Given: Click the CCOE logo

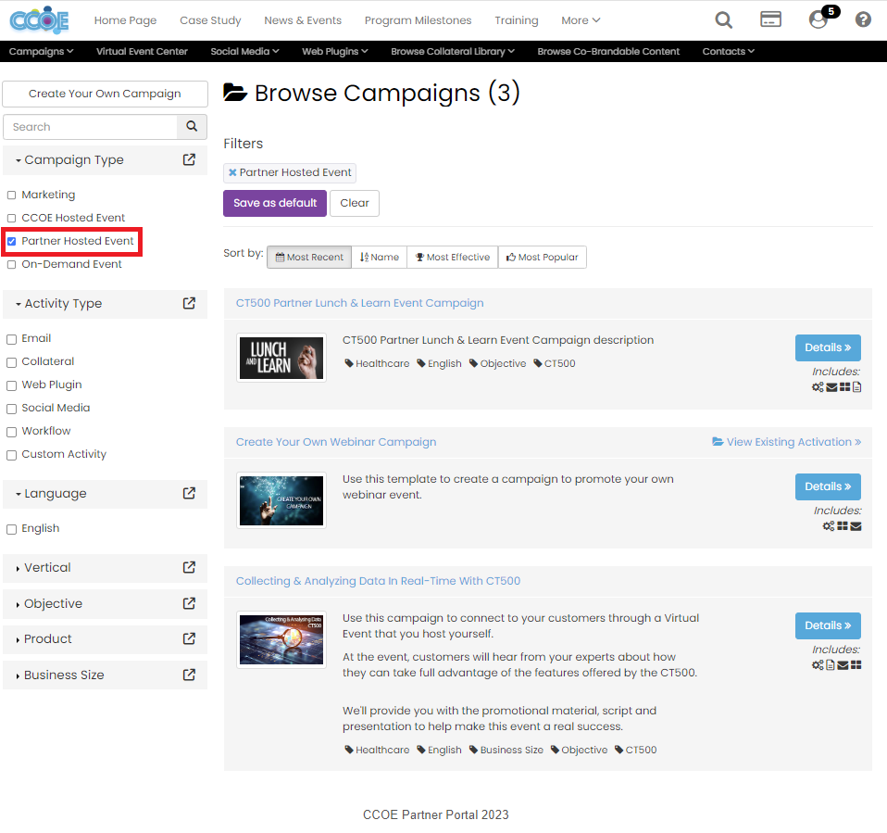Looking at the screenshot, I should click(39, 20).
